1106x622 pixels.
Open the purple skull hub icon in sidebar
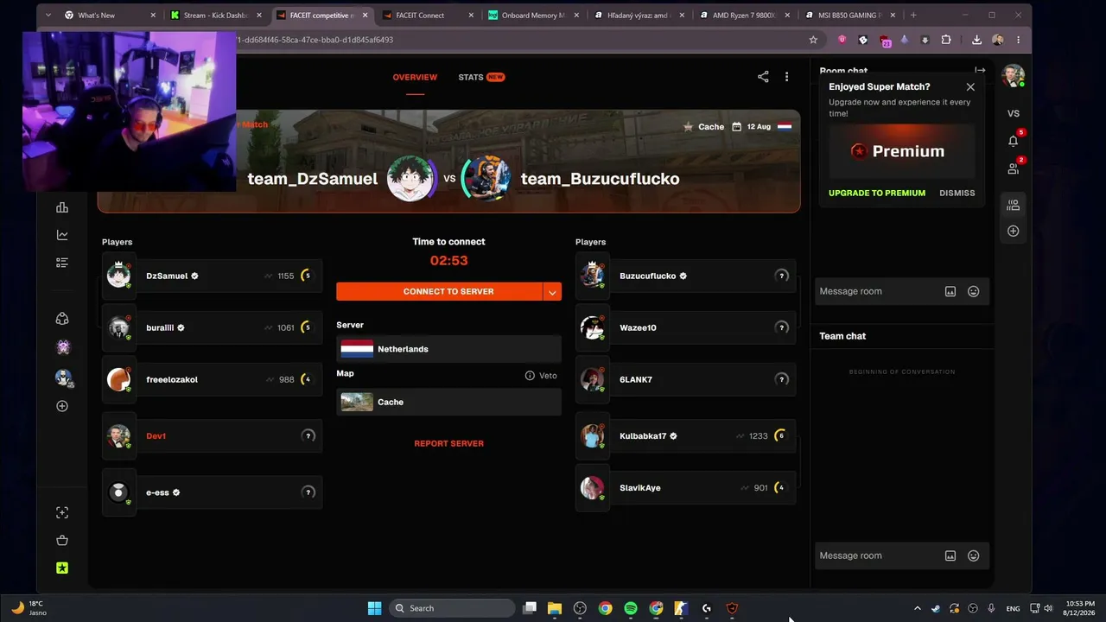(62, 347)
